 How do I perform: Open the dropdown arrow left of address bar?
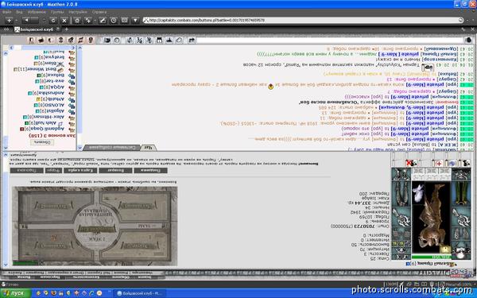[135, 21]
